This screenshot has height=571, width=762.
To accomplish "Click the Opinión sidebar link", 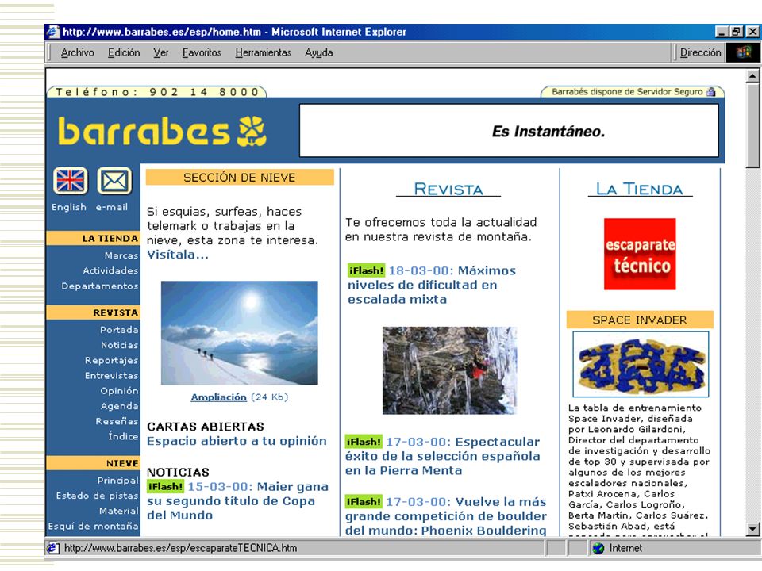I will click(119, 391).
